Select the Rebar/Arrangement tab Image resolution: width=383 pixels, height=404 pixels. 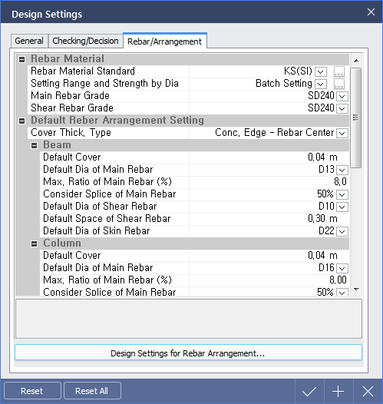pyautogui.click(x=165, y=41)
